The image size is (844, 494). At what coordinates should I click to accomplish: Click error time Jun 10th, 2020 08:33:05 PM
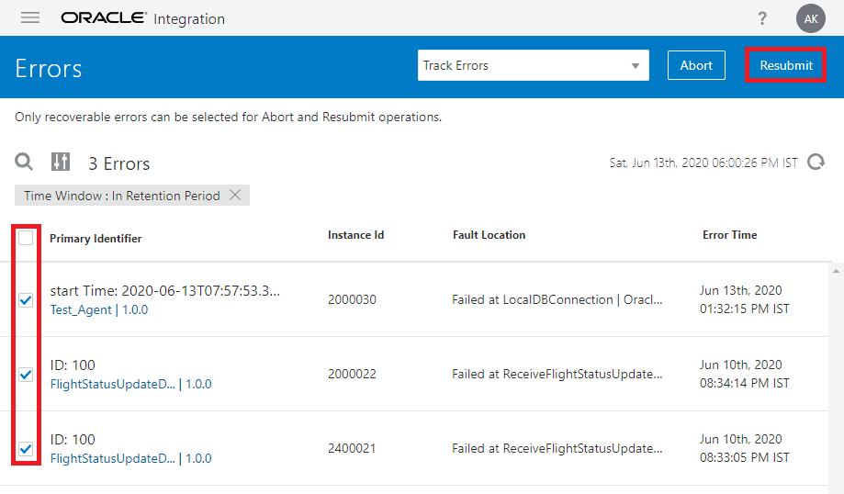(745, 448)
